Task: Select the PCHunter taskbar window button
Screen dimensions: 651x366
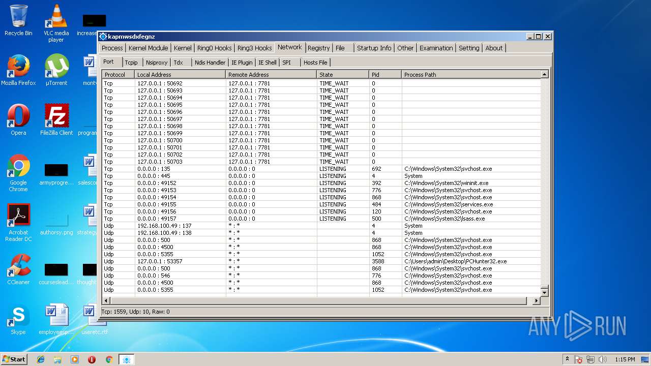Action: (x=126, y=359)
